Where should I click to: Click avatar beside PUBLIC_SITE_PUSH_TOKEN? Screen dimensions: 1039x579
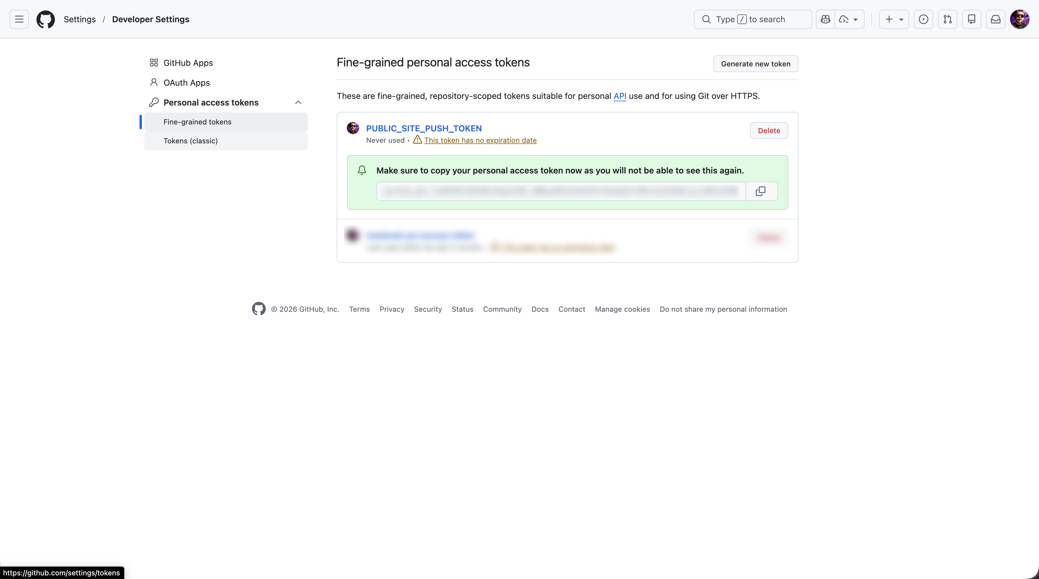point(353,128)
